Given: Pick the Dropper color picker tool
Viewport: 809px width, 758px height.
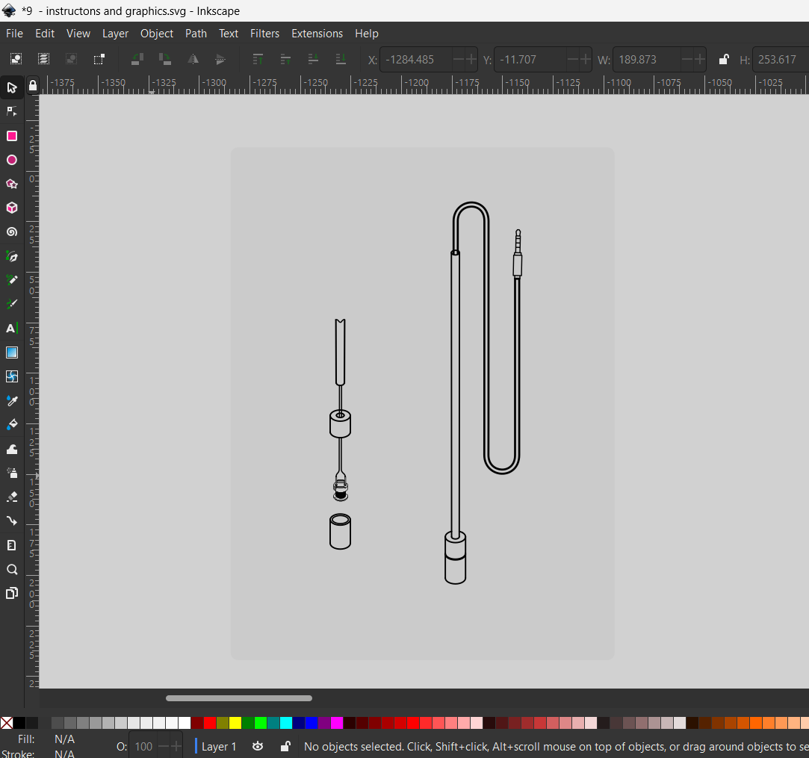Looking at the screenshot, I should [12, 401].
